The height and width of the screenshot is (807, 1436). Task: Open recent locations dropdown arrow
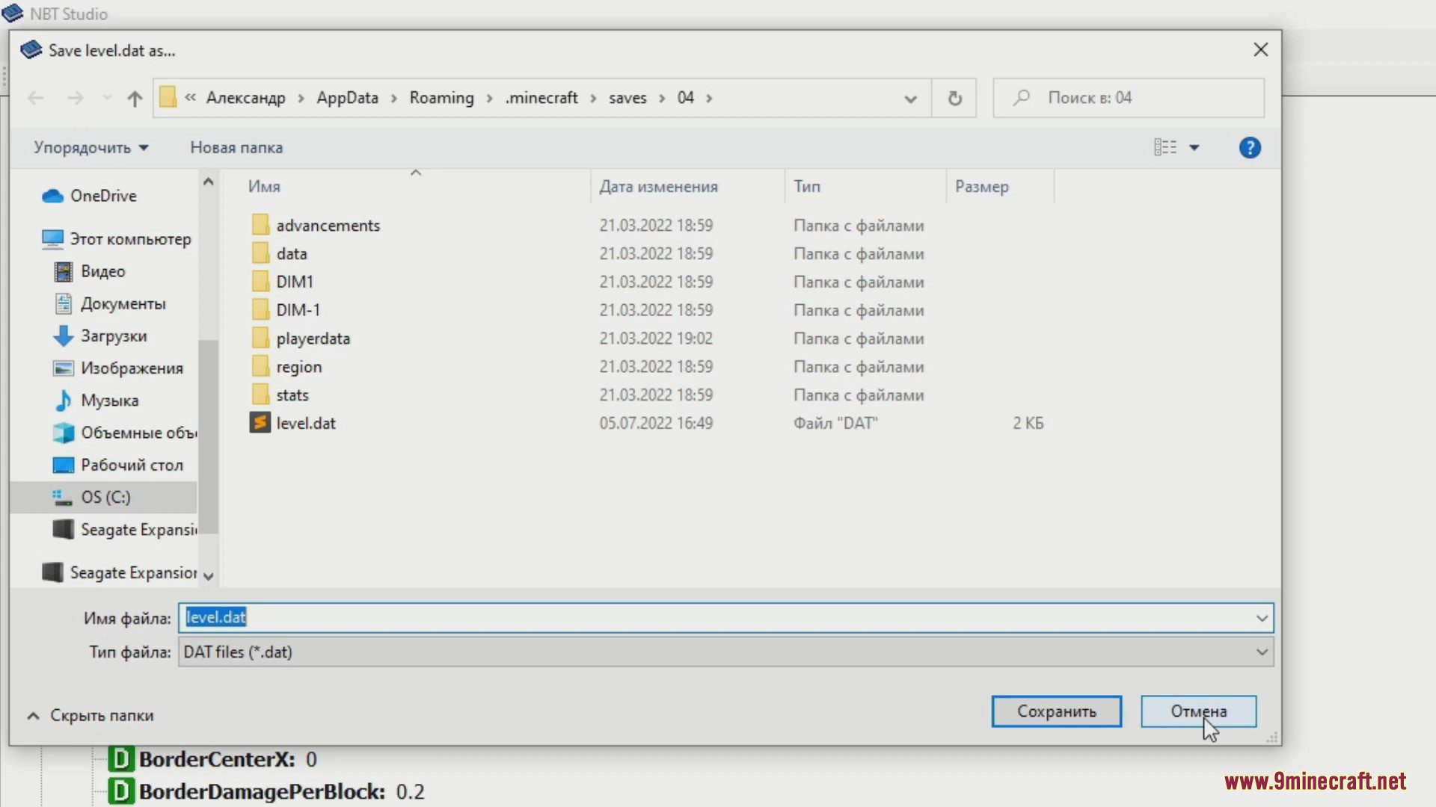(107, 98)
